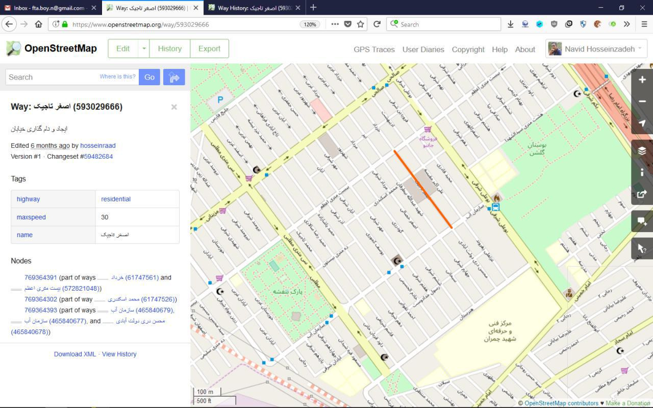The width and height of the screenshot is (653, 408).
Task: Open User Diaries
Action: point(423,49)
